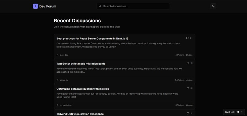Click the '4h ago' timestamp
247x116 pixels.
coord(189,80)
